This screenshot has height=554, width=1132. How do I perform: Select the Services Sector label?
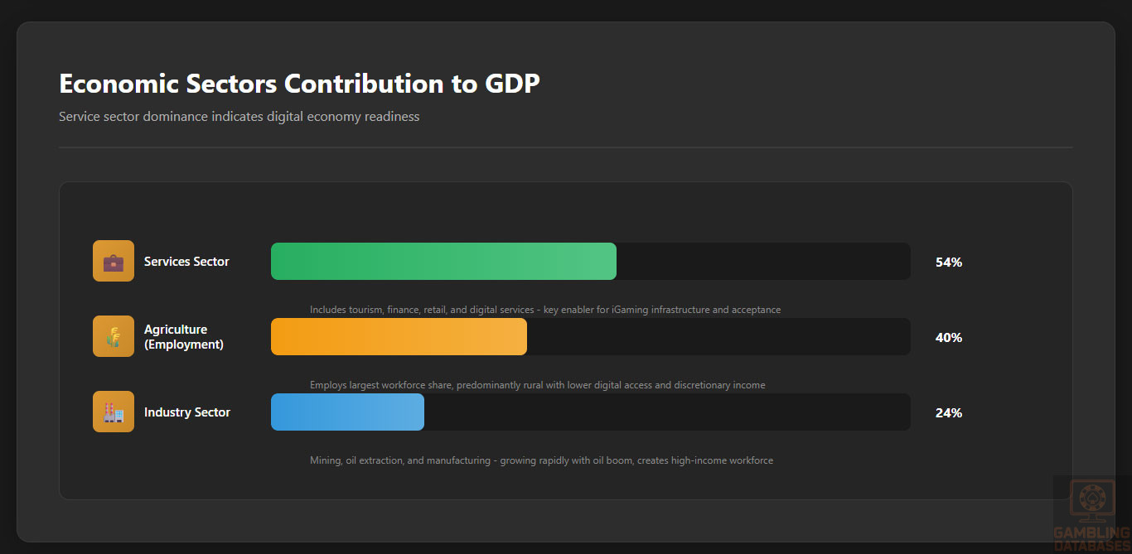[186, 262]
